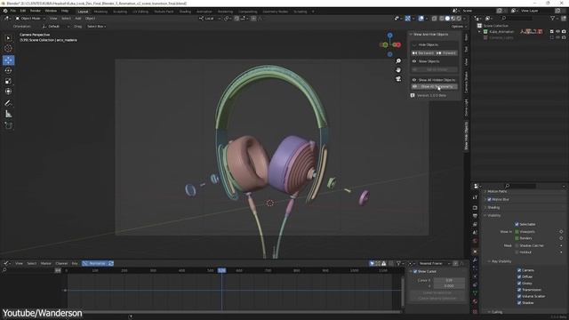
Task: Open the Output properties tab icon
Action: tap(475, 216)
